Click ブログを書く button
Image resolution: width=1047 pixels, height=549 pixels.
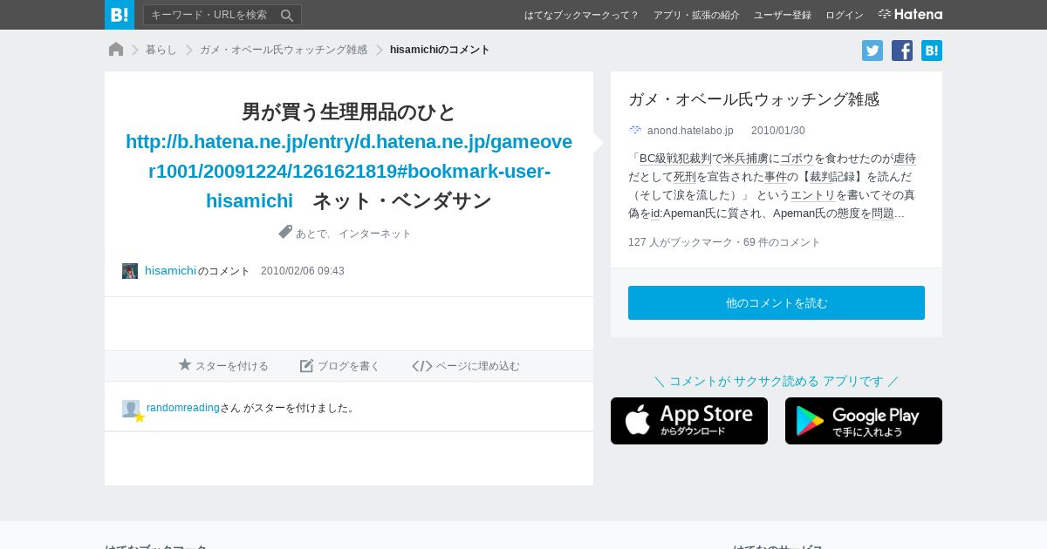340,366
